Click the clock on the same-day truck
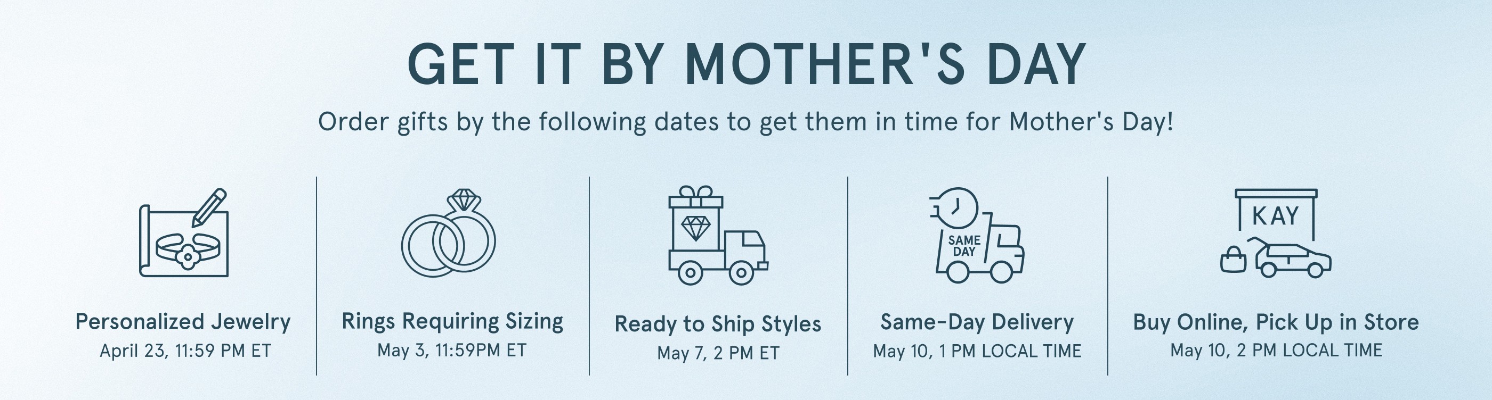Screen dimensions: 1492x400 pyautogui.click(x=958, y=206)
